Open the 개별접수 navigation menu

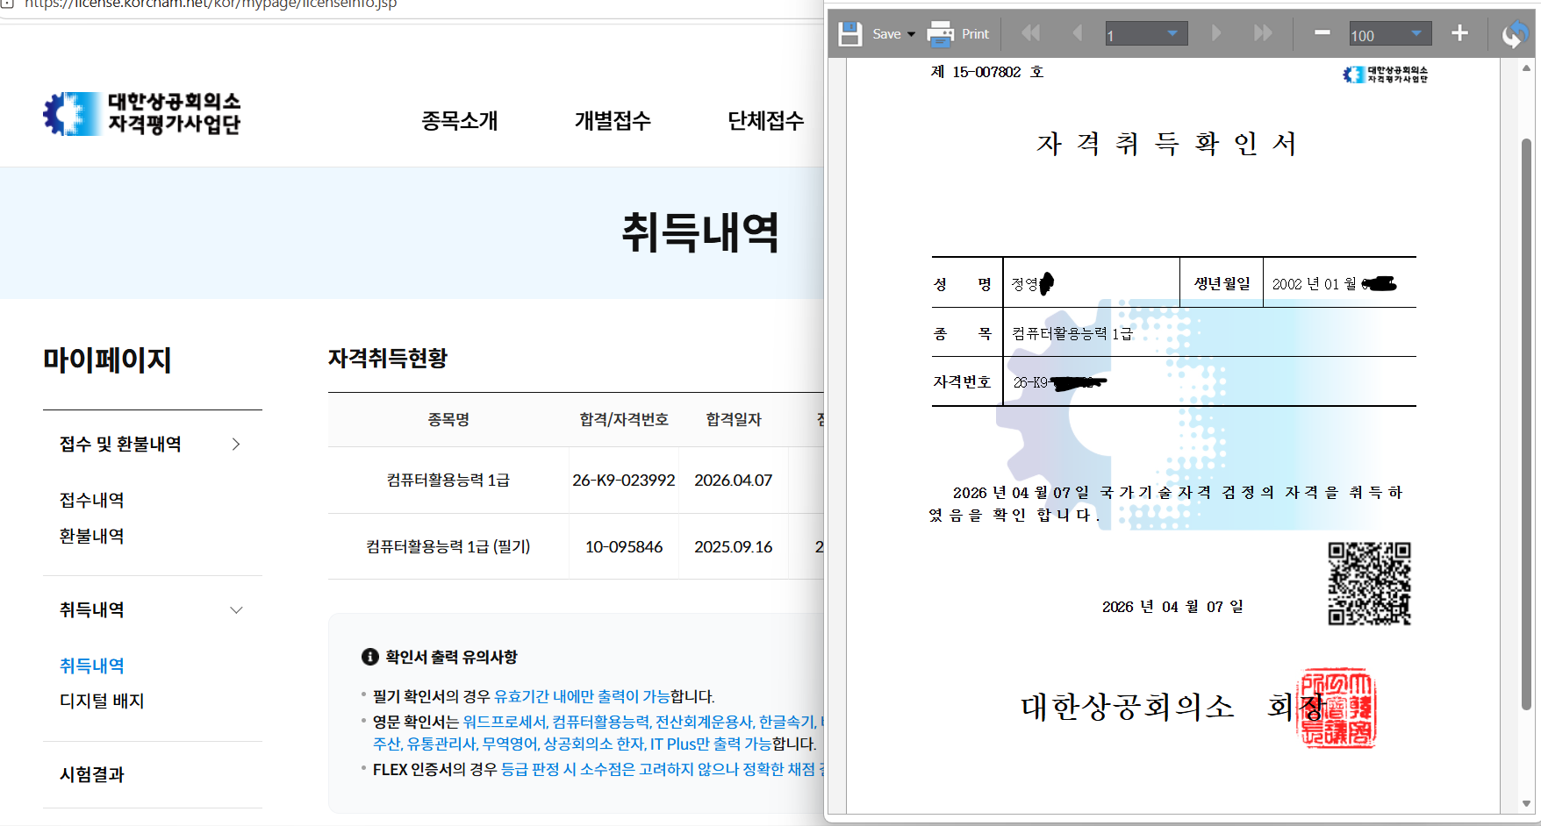coord(613,121)
